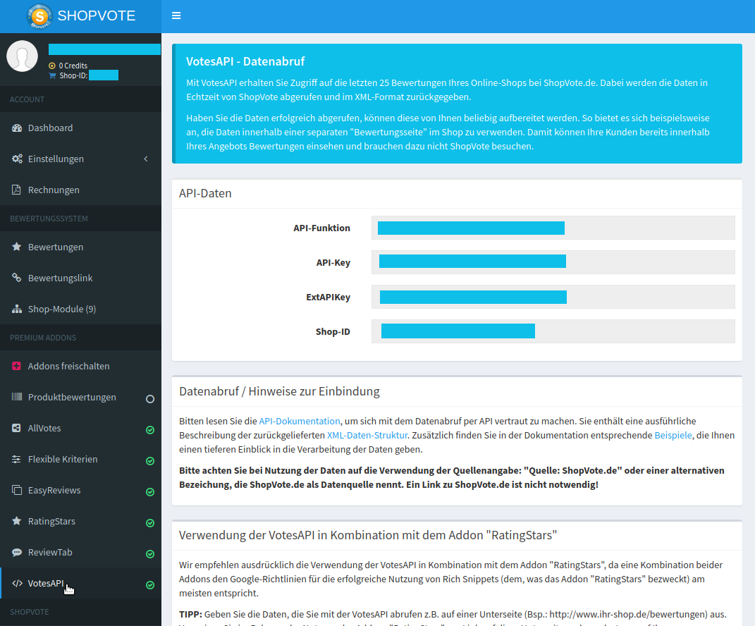755x626 pixels.
Task: Open the Dashboard menu item
Action: pyautogui.click(x=50, y=128)
